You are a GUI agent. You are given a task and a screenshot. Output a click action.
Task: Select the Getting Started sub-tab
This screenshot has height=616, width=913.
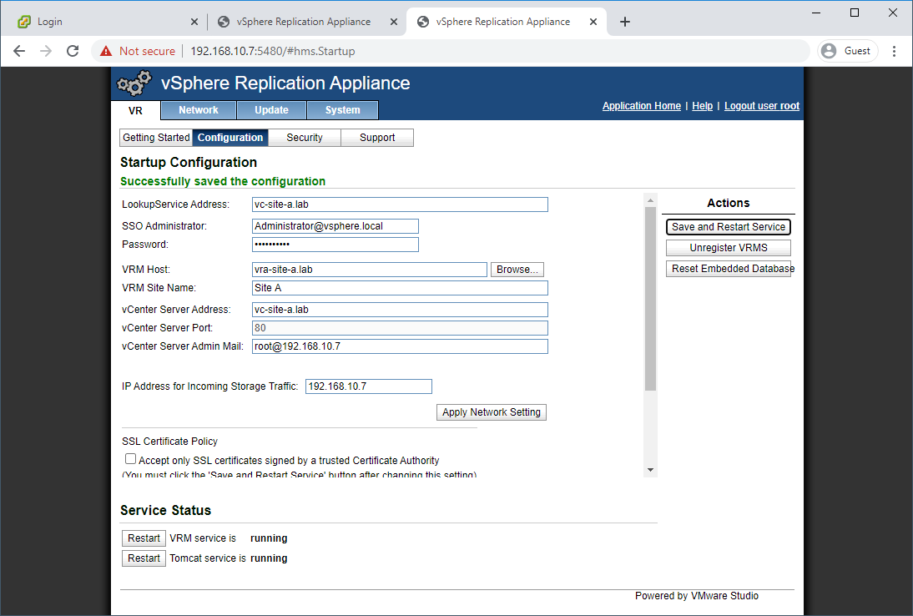click(x=156, y=138)
